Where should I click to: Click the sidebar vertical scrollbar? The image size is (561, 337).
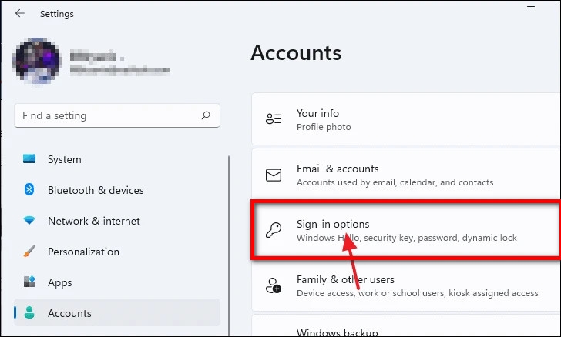(x=229, y=246)
